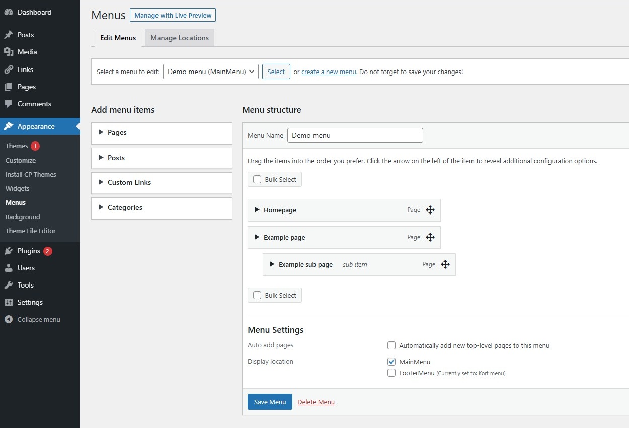Click the Media icon in sidebar
The image size is (629, 428).
(x=9, y=52)
